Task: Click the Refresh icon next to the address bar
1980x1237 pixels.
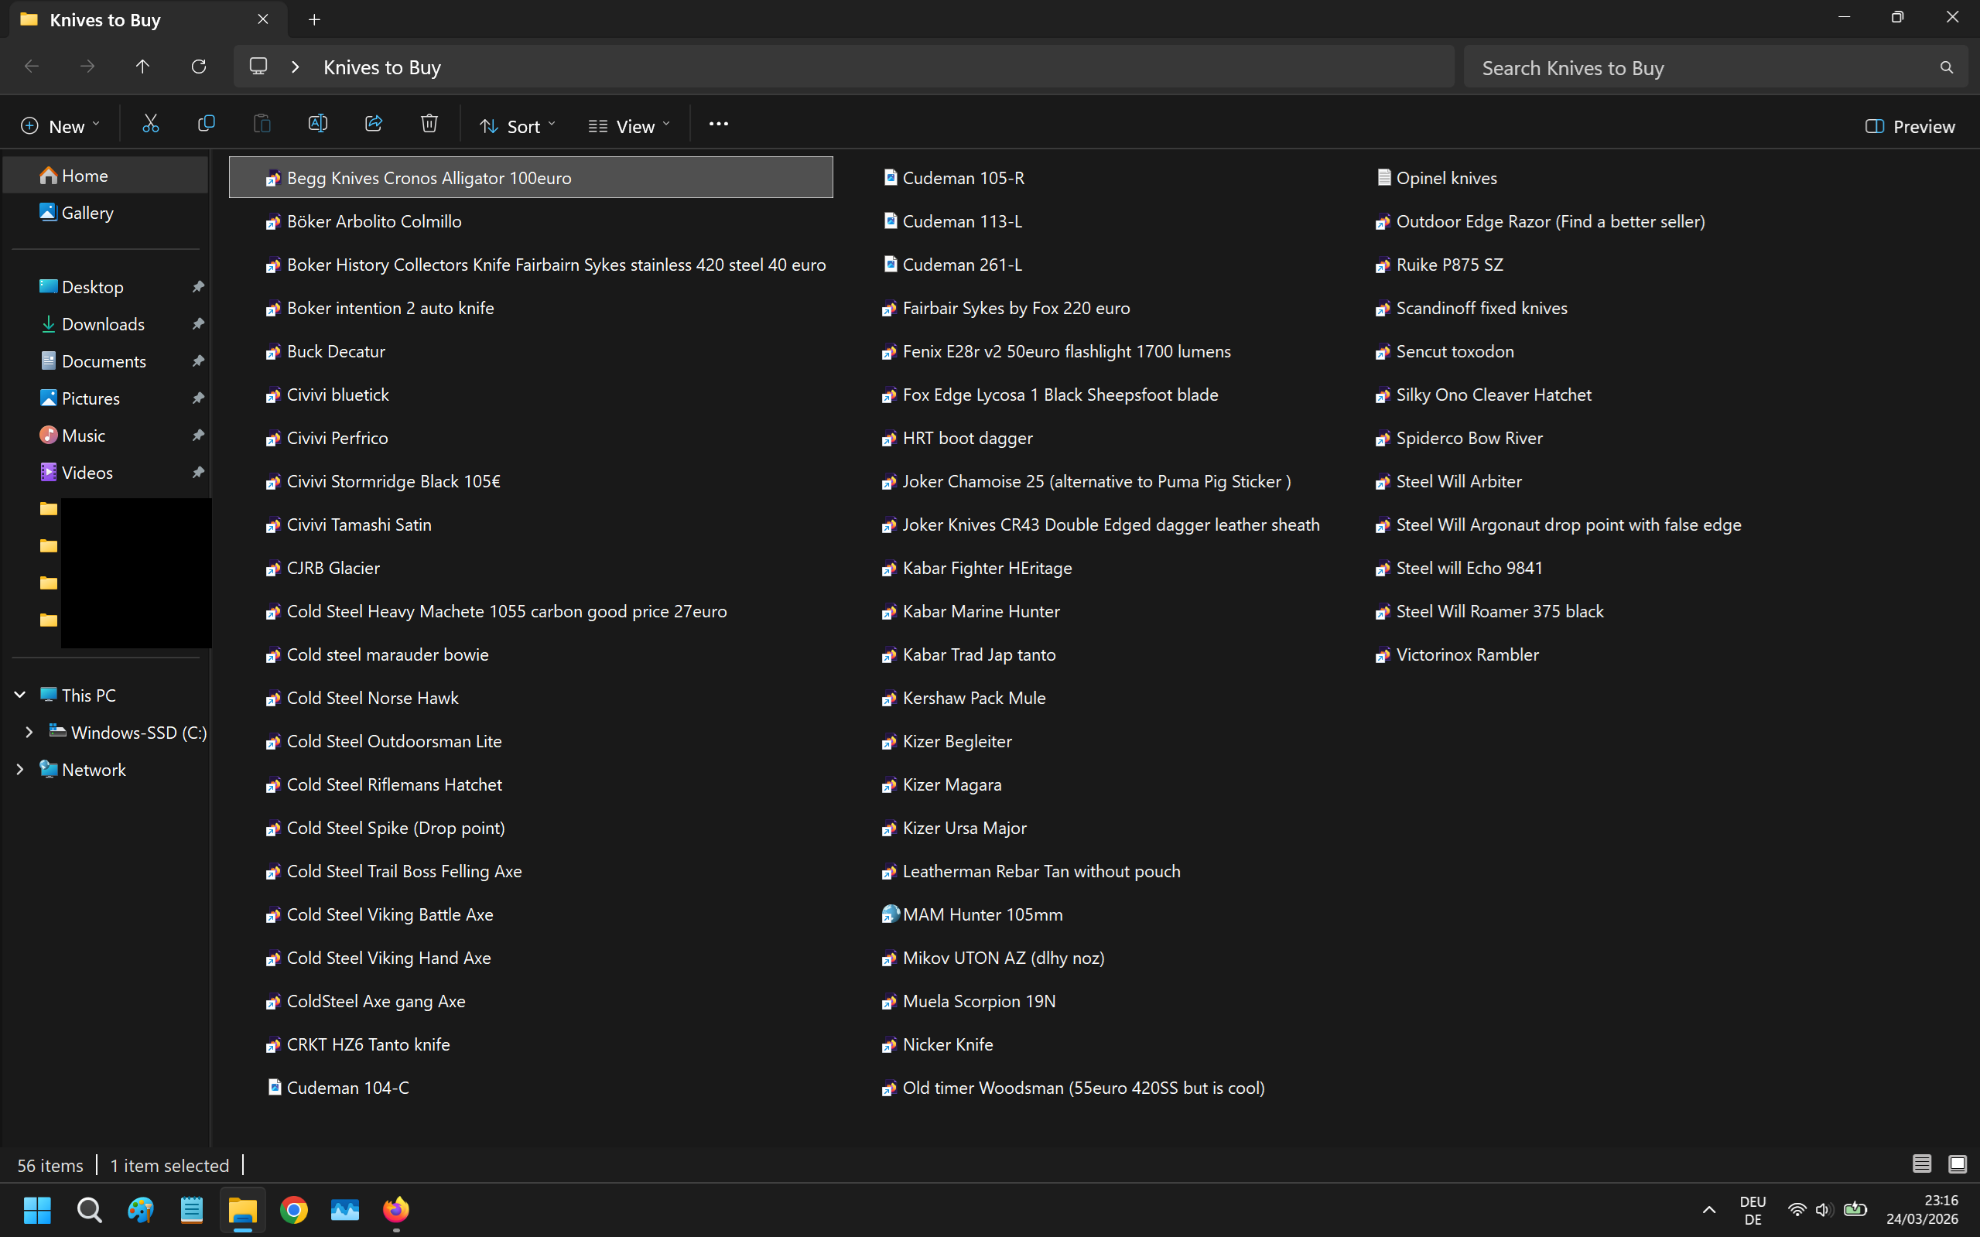Action: [x=198, y=67]
